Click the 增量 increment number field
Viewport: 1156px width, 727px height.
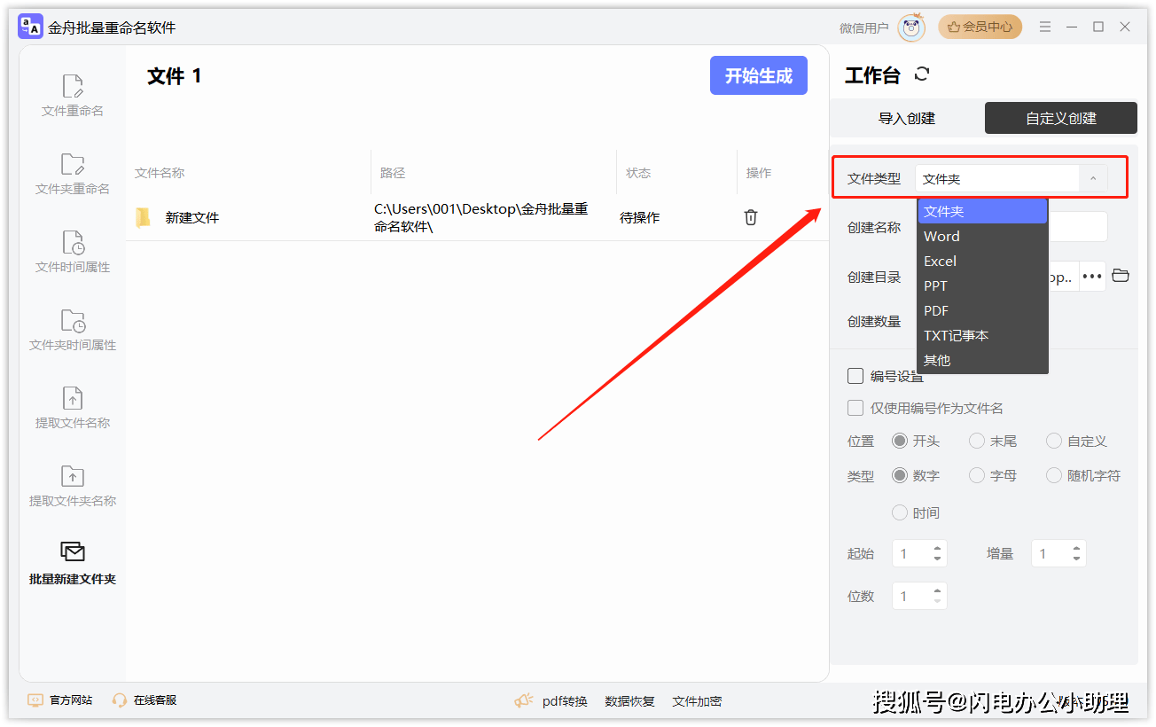[1058, 553]
